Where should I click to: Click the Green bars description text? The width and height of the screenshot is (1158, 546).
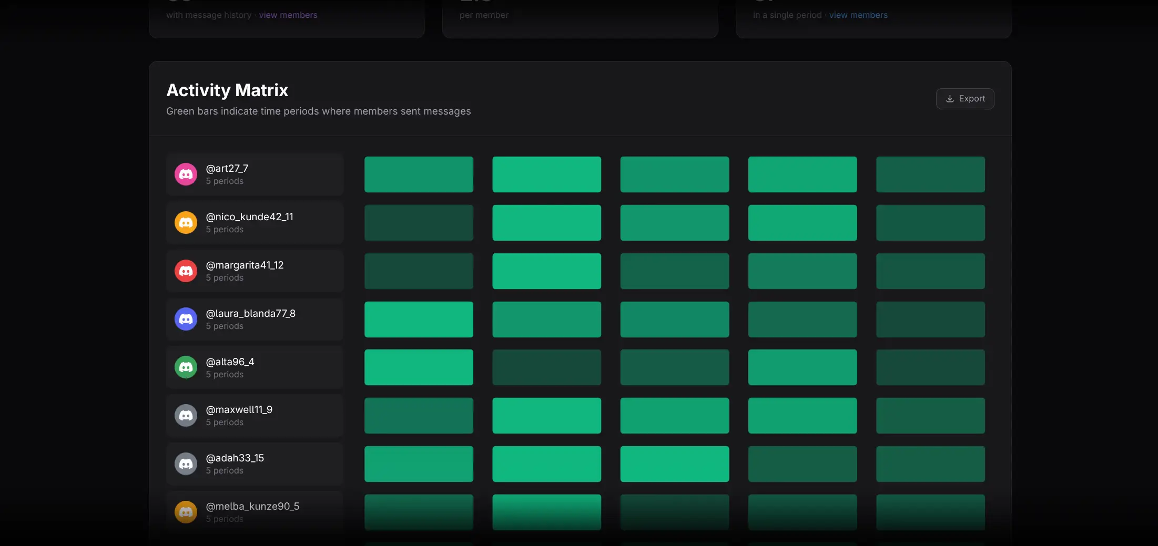pos(319,111)
